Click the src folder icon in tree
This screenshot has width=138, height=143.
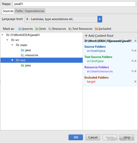[x=13, y=40]
